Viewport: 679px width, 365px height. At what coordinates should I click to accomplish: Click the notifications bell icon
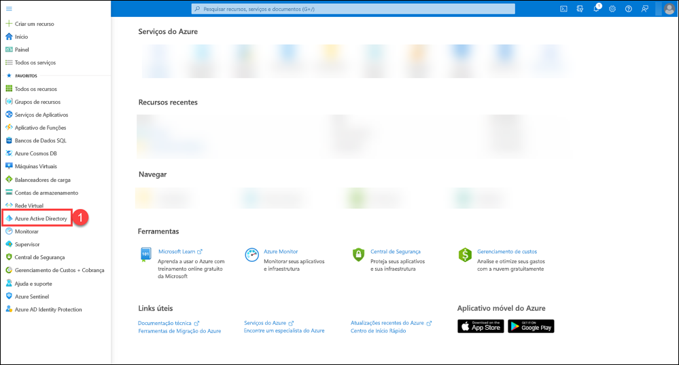596,9
